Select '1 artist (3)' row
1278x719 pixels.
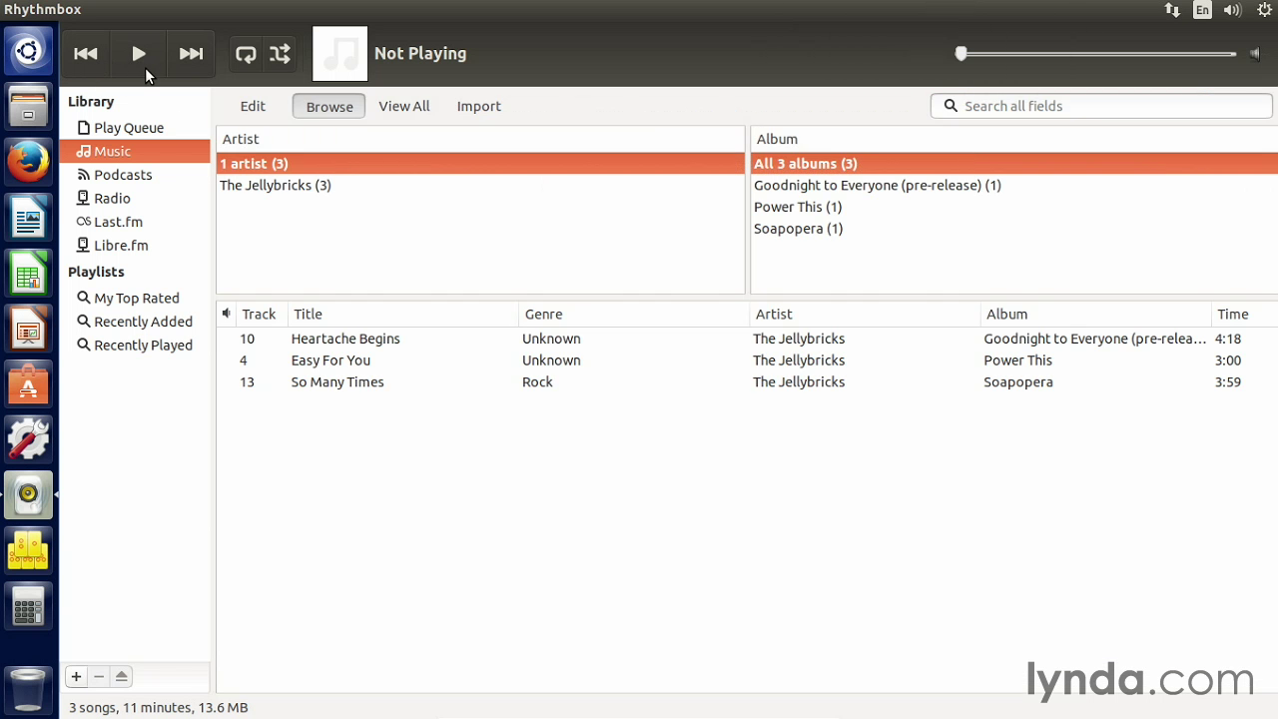point(480,163)
